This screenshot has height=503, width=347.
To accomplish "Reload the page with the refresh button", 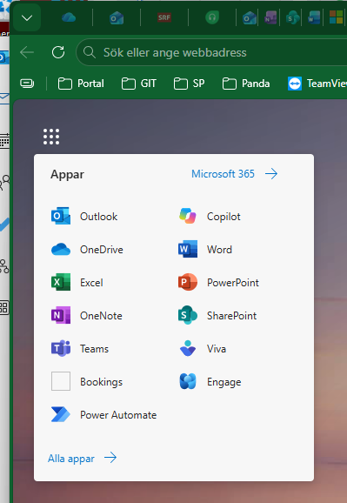I will point(58,52).
